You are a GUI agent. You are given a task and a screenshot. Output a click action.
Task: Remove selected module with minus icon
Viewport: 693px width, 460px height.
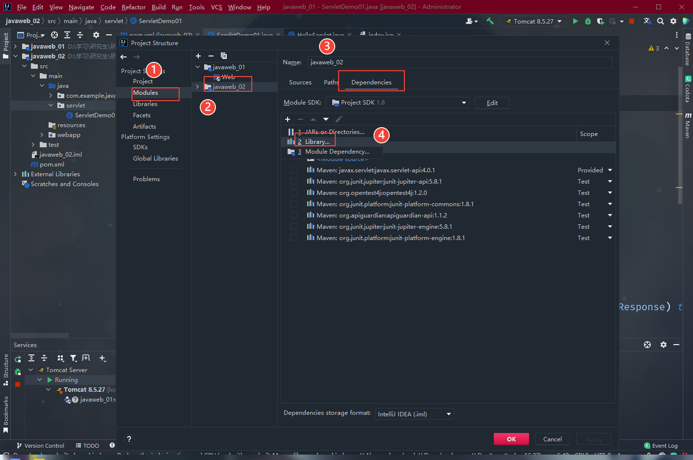(x=211, y=56)
